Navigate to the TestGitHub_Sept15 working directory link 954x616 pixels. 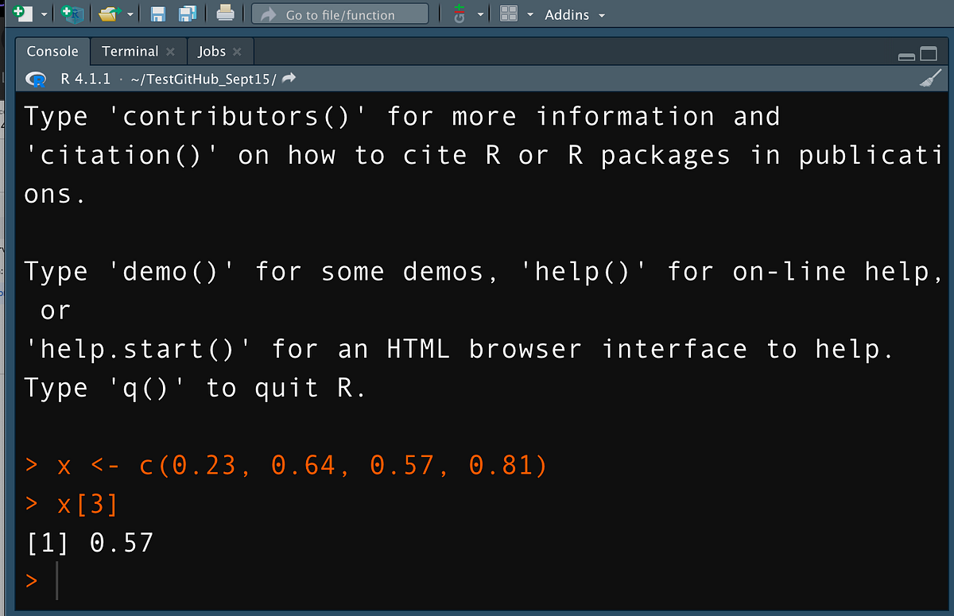tap(207, 78)
